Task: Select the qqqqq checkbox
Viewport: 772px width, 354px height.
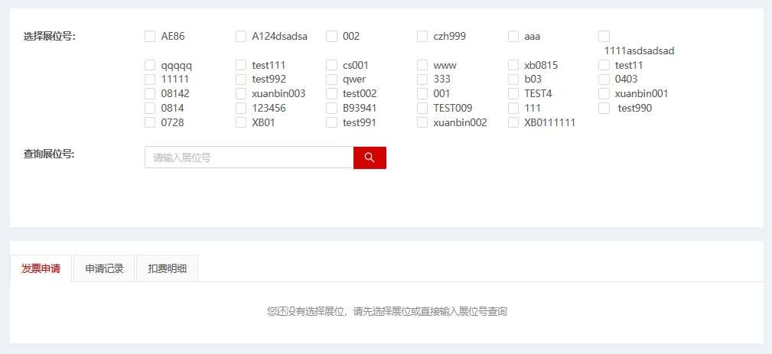Action: [x=150, y=65]
